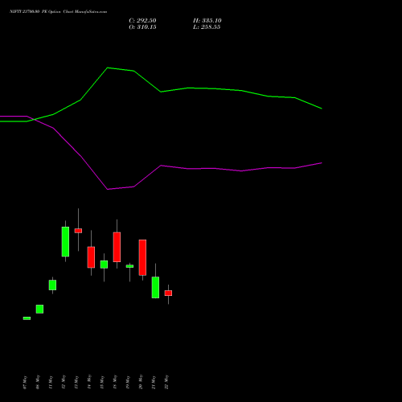This screenshot has width=402, height=402.
Task: Click the open value O: 310.15
Action: (142, 27)
